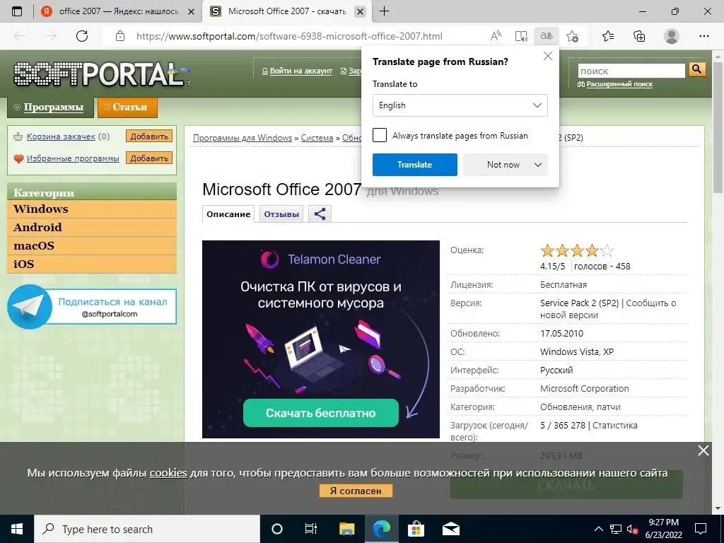The image size is (724, 543).
Task: Close the translate popup with X
Action: pos(548,57)
